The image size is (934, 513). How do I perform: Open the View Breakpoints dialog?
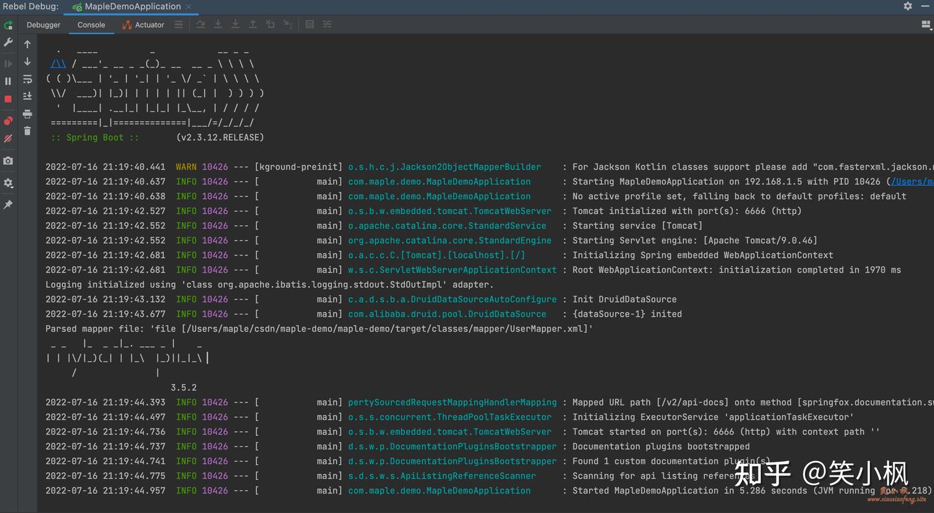click(x=8, y=121)
